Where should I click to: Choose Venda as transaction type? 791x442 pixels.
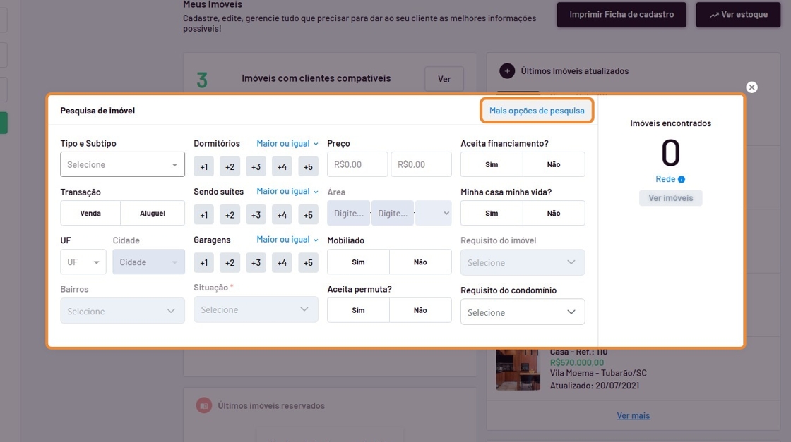pyautogui.click(x=90, y=213)
